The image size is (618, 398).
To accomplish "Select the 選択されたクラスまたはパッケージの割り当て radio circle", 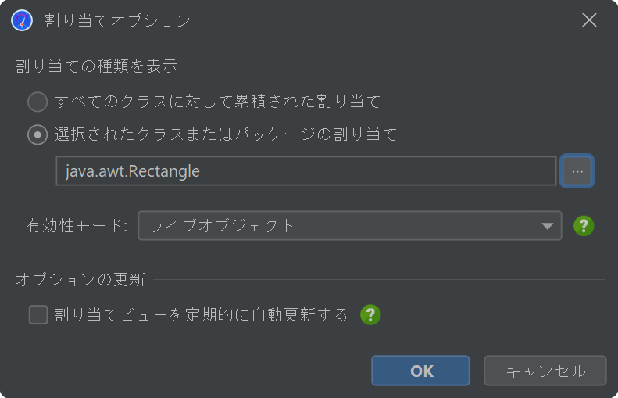I will tap(38, 135).
